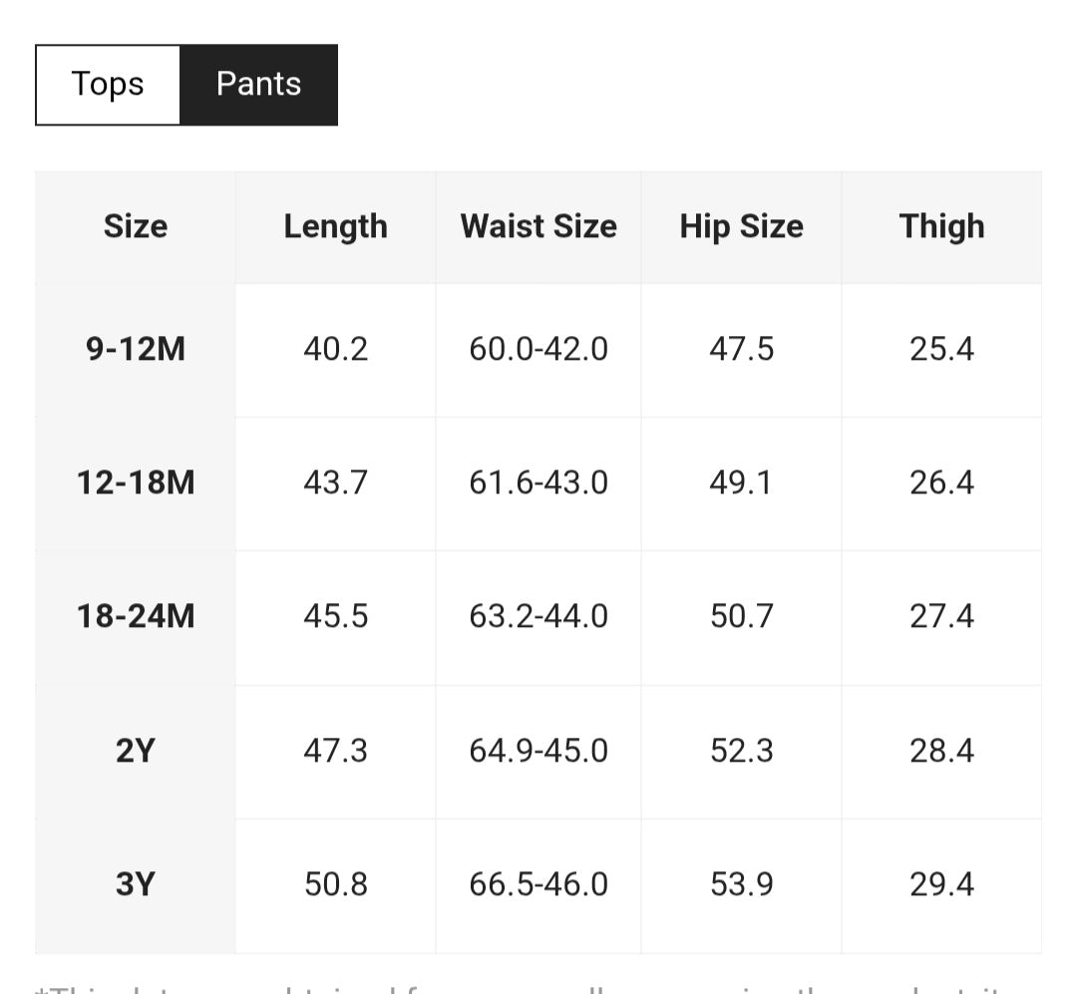Click the 50.8 length cell
Viewport: 1077px width, 994px height.
coord(335,884)
